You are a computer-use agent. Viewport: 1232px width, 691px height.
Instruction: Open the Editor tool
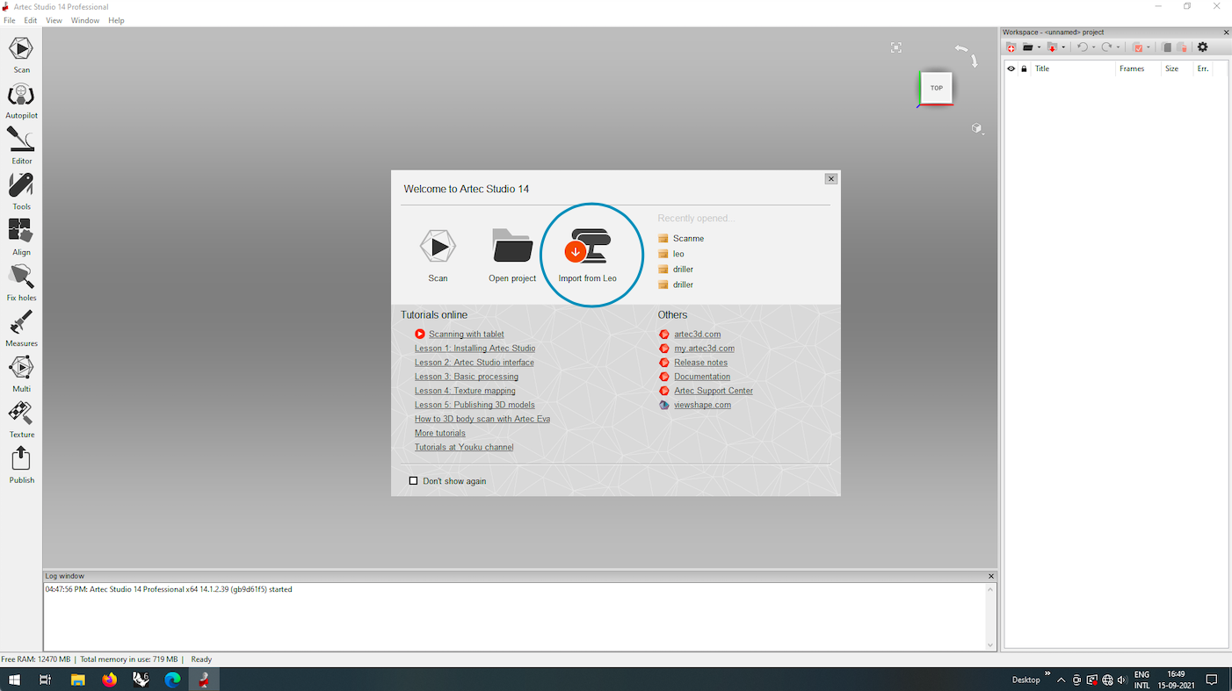click(x=21, y=146)
